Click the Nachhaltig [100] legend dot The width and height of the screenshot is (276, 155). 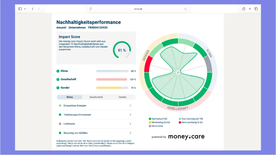click(x=150, y=119)
